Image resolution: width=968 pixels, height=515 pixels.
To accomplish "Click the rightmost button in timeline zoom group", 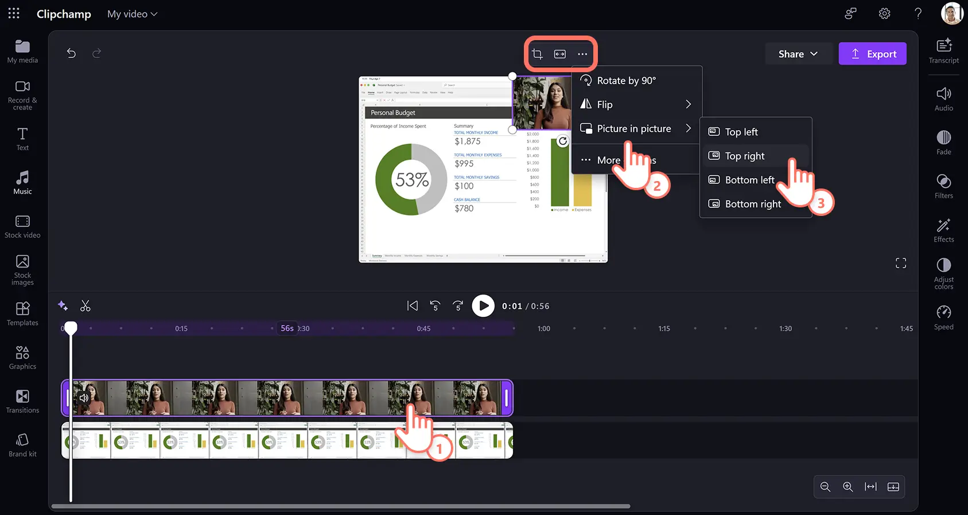I will point(893,486).
